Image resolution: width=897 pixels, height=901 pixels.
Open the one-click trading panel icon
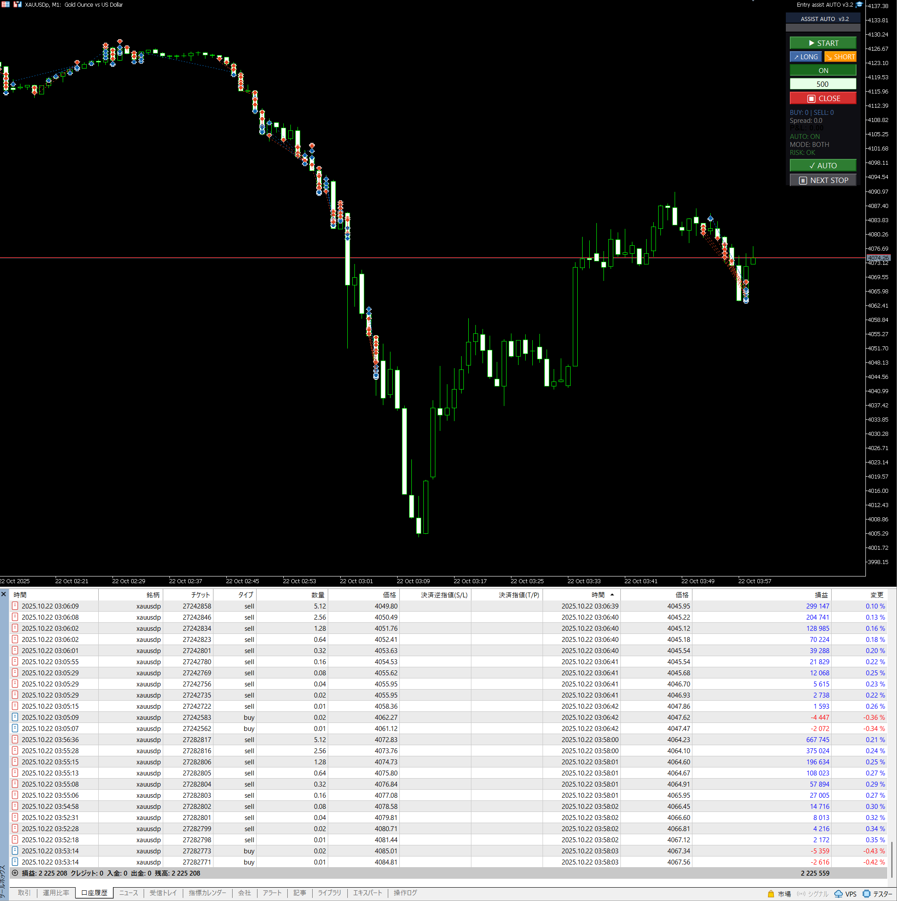coord(17,4)
